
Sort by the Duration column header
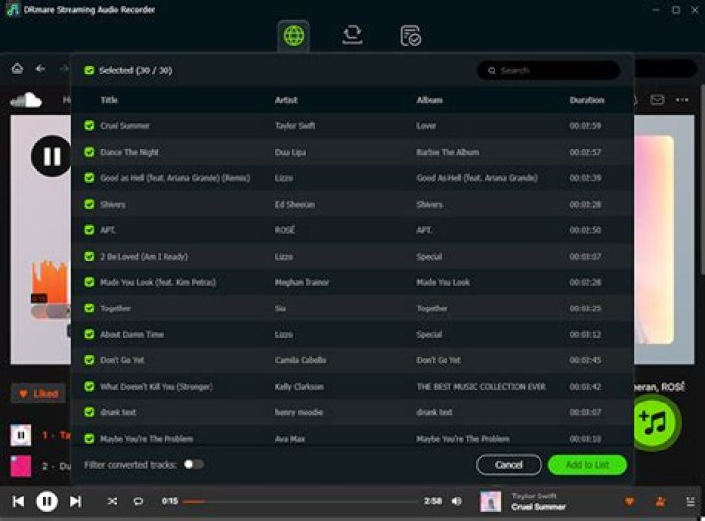pyautogui.click(x=587, y=100)
